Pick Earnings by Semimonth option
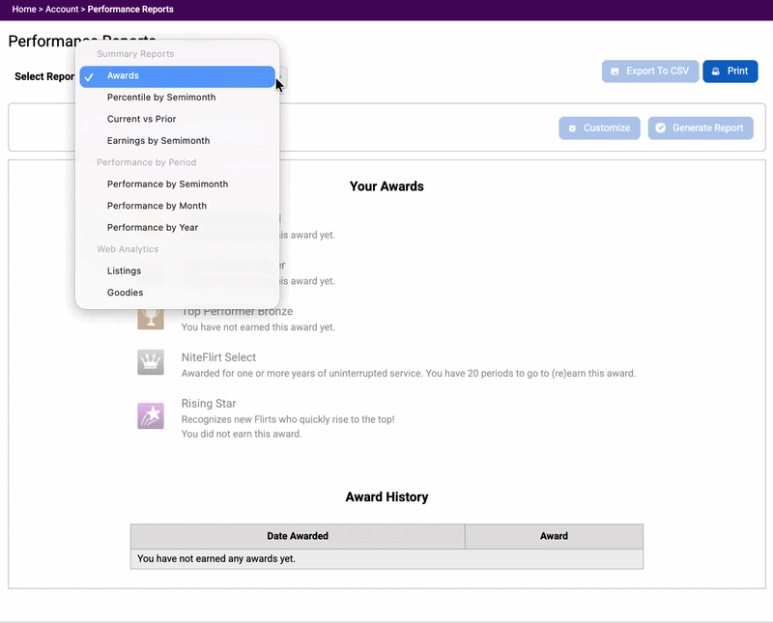This screenshot has width=773, height=623. (x=177, y=141)
